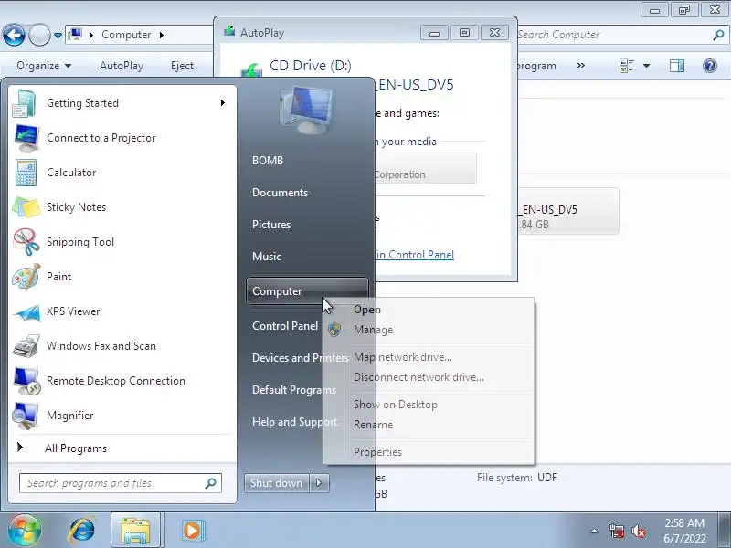Open Default Programs
Screen dimensions: 731x548
tap(294, 390)
